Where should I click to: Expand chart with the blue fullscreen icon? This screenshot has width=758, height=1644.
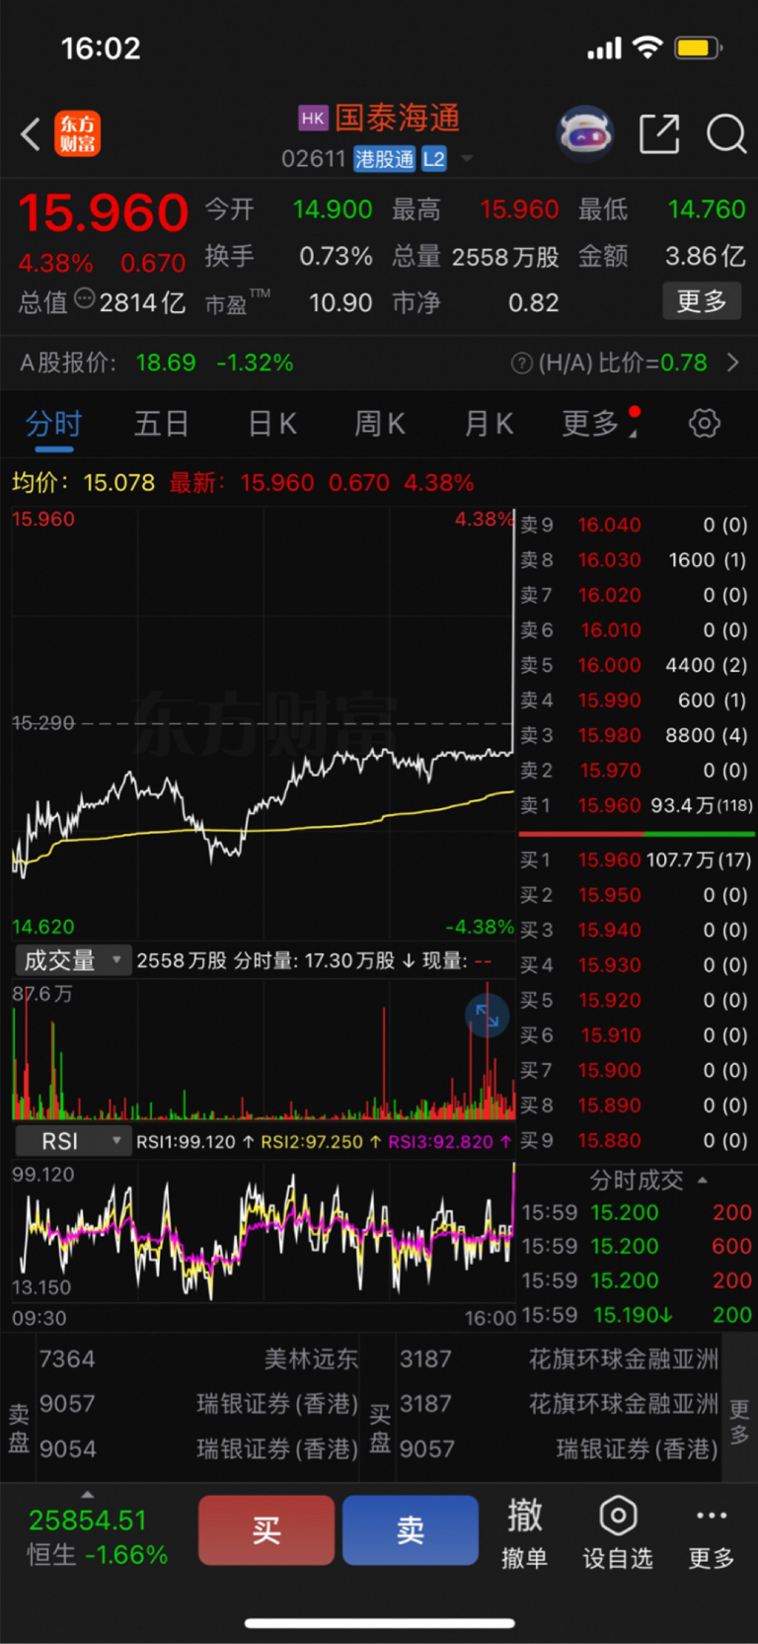[x=487, y=1015]
